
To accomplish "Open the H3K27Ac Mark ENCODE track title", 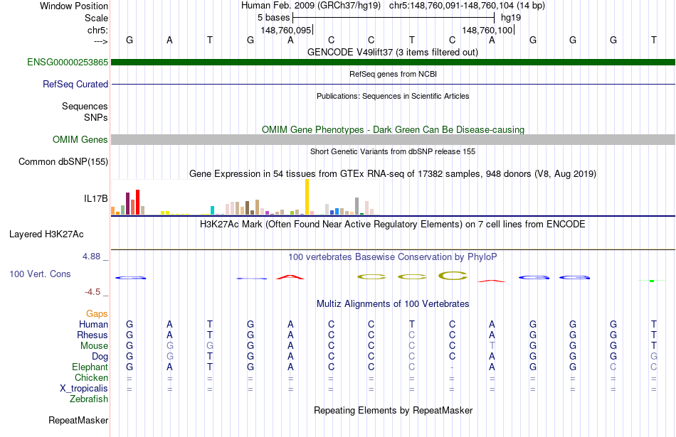I will [x=393, y=225].
